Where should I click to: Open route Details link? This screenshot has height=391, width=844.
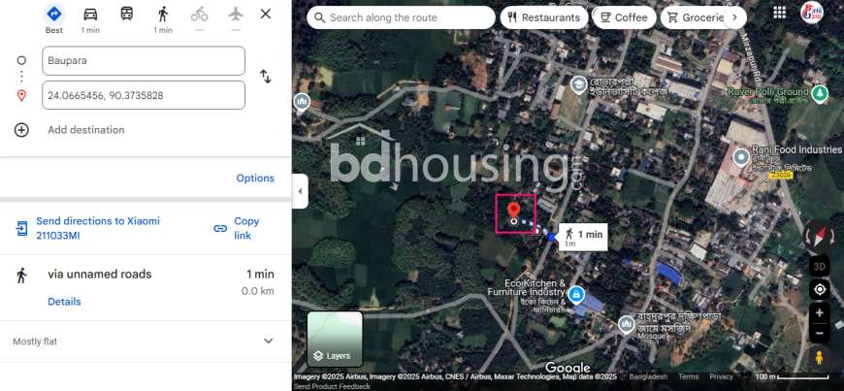(x=64, y=302)
